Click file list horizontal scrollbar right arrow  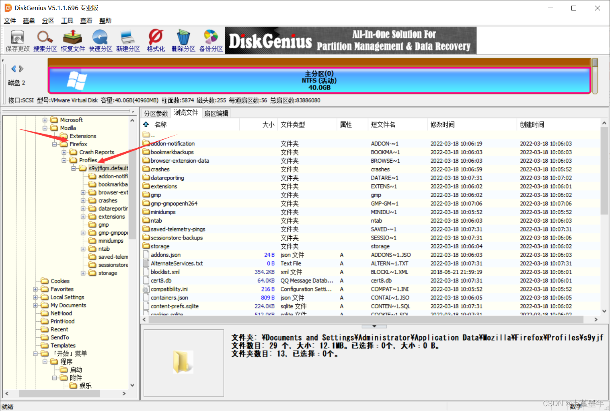pyautogui.click(x=596, y=319)
